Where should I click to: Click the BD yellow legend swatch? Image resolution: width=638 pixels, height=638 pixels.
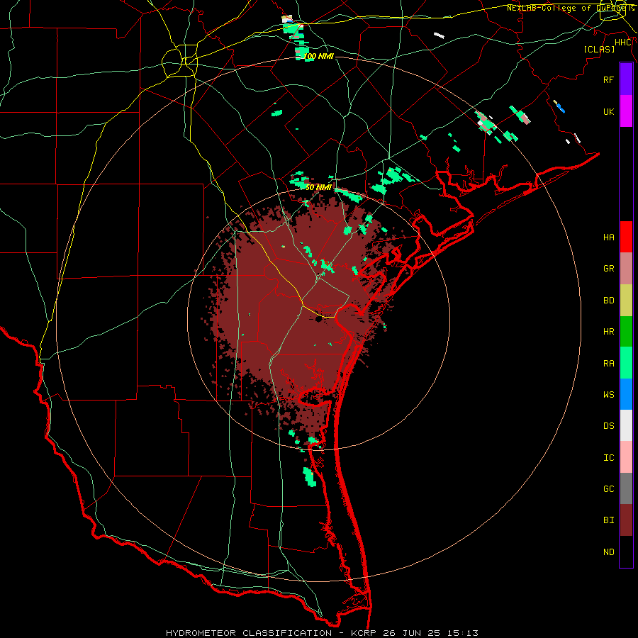pyautogui.click(x=626, y=300)
